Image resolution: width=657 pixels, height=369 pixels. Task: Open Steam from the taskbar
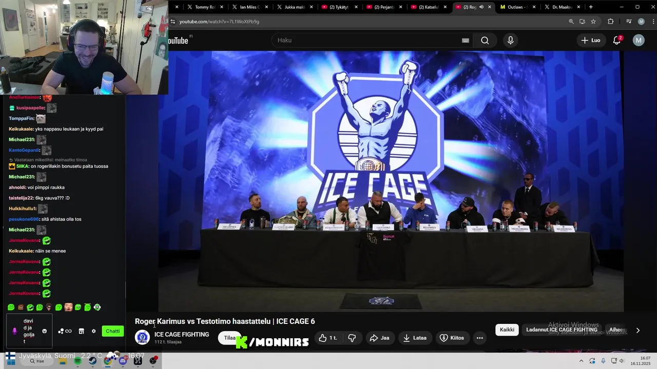click(x=92, y=361)
